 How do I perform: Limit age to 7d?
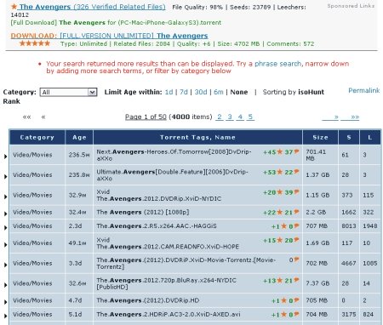point(184,92)
